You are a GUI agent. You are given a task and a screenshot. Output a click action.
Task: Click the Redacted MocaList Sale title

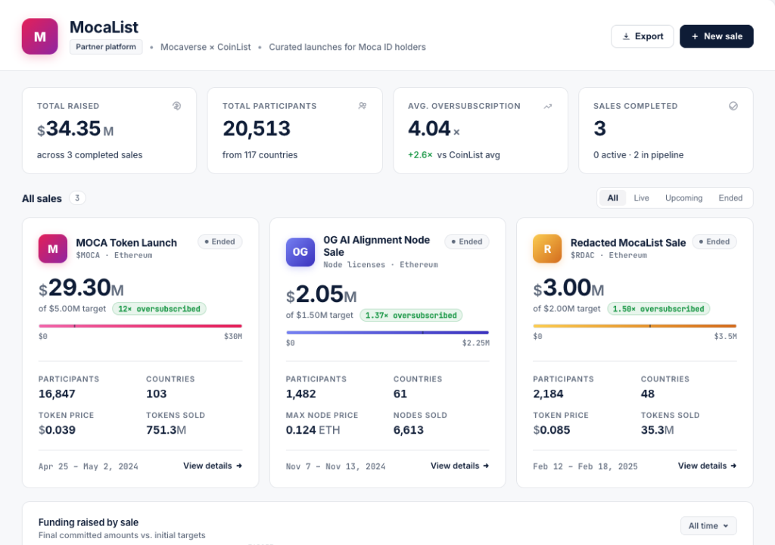tap(627, 243)
